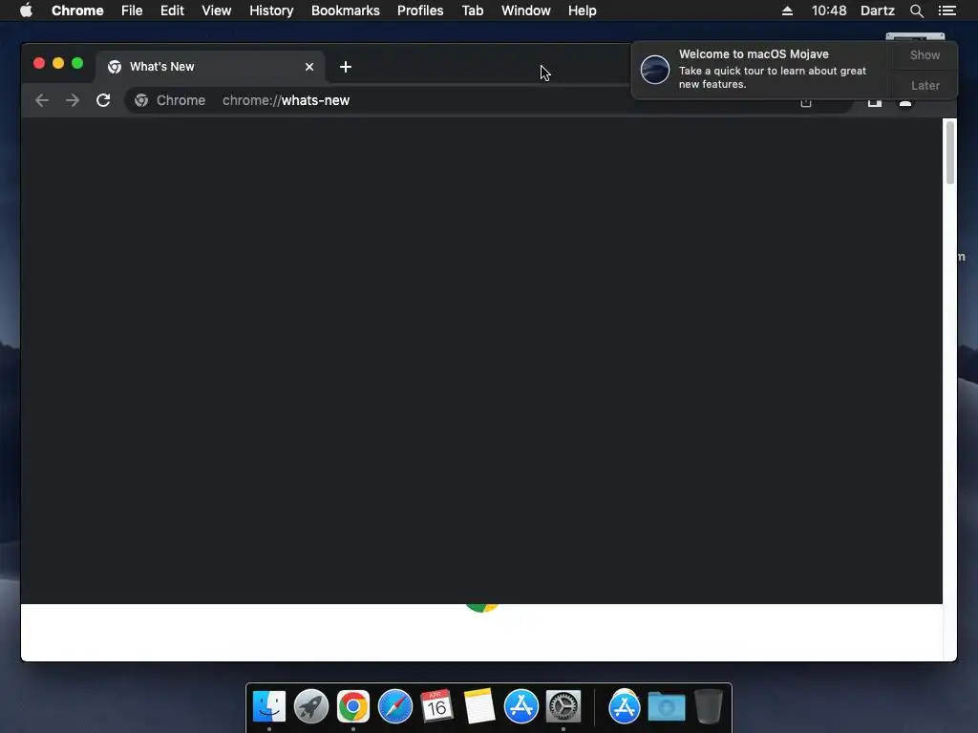Click the Welcome to macOS Mojave notification text
978x733 pixels.
[x=754, y=54]
